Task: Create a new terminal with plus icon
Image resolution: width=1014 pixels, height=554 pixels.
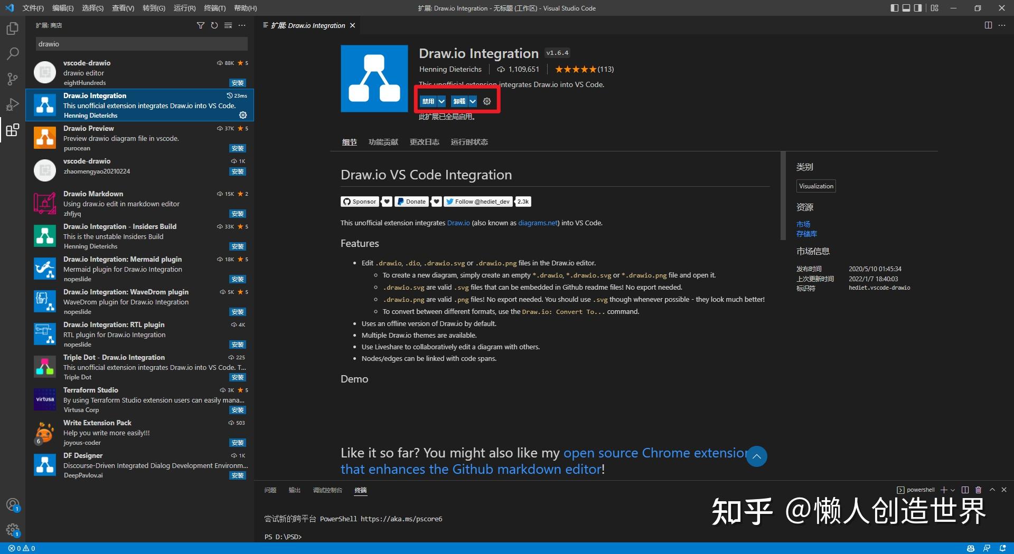Action: 944,490
